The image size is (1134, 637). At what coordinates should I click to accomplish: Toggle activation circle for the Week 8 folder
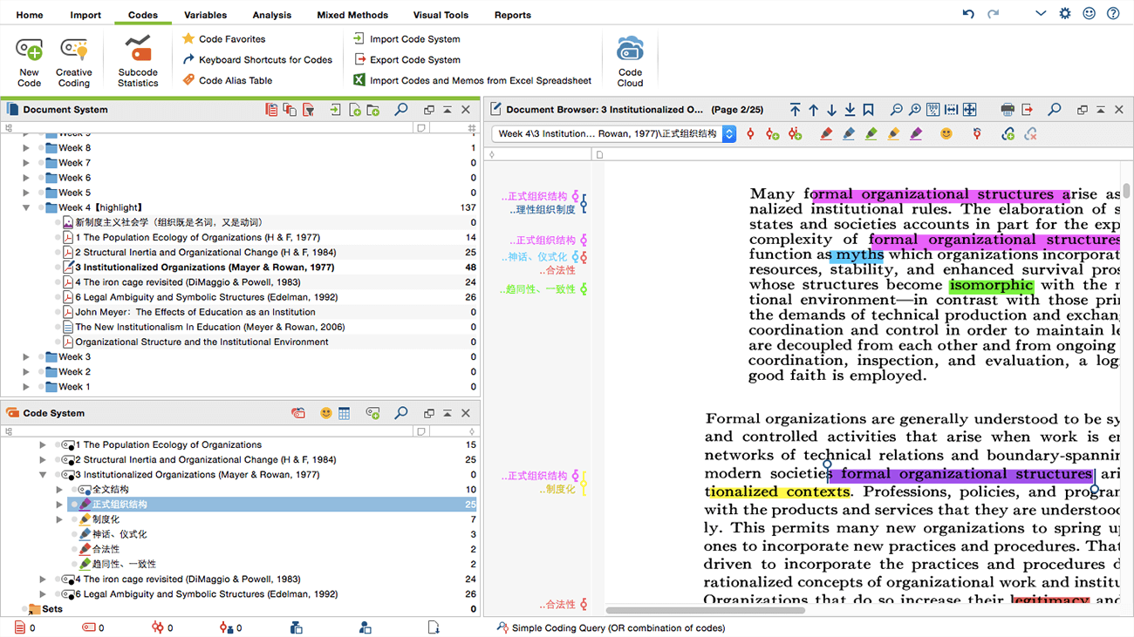coord(41,148)
